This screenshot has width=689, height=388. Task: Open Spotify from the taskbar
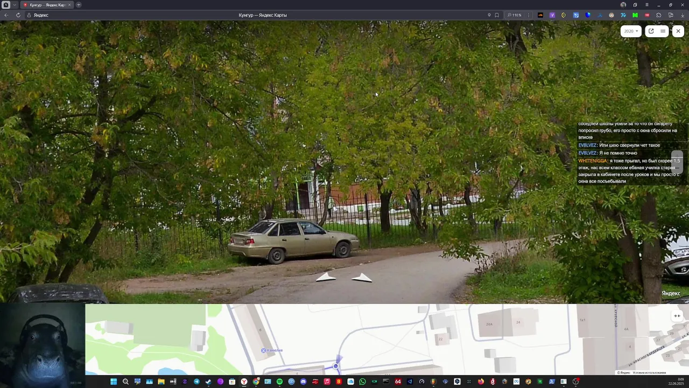[279, 382]
